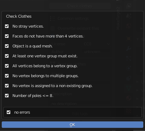This screenshot has height=131, width=145.
Task: Open the Scene properties tab icon
Action: tap(129, 16)
